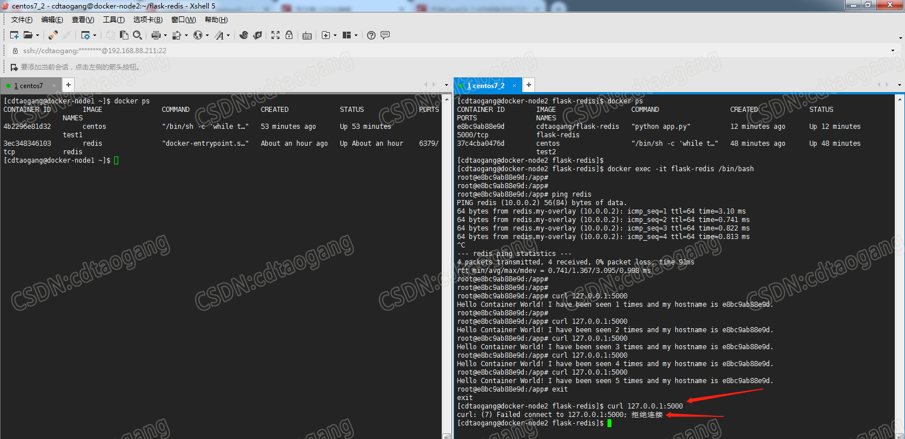Image resolution: width=905 pixels, height=439 pixels.
Task: Open the 选项卡(B) menu
Action: [148, 20]
